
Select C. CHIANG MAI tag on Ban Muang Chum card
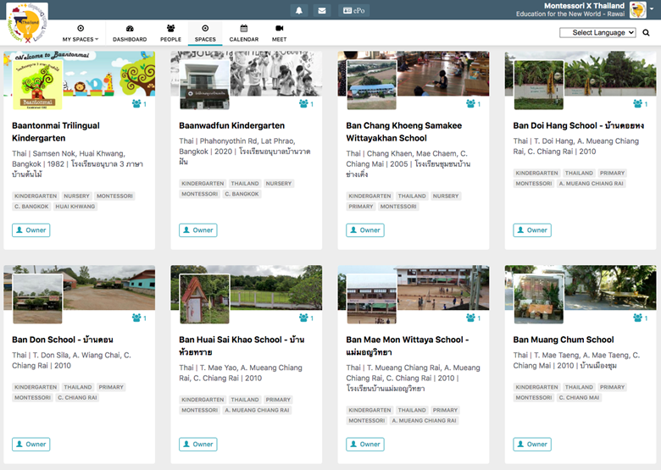coord(579,397)
